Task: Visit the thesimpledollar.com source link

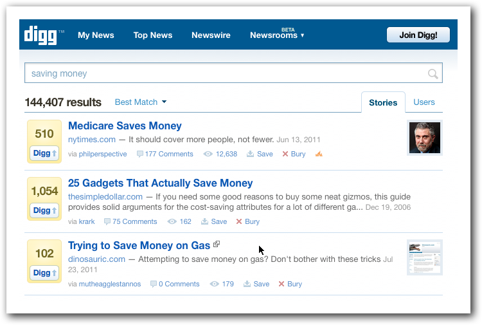Action: pos(105,197)
